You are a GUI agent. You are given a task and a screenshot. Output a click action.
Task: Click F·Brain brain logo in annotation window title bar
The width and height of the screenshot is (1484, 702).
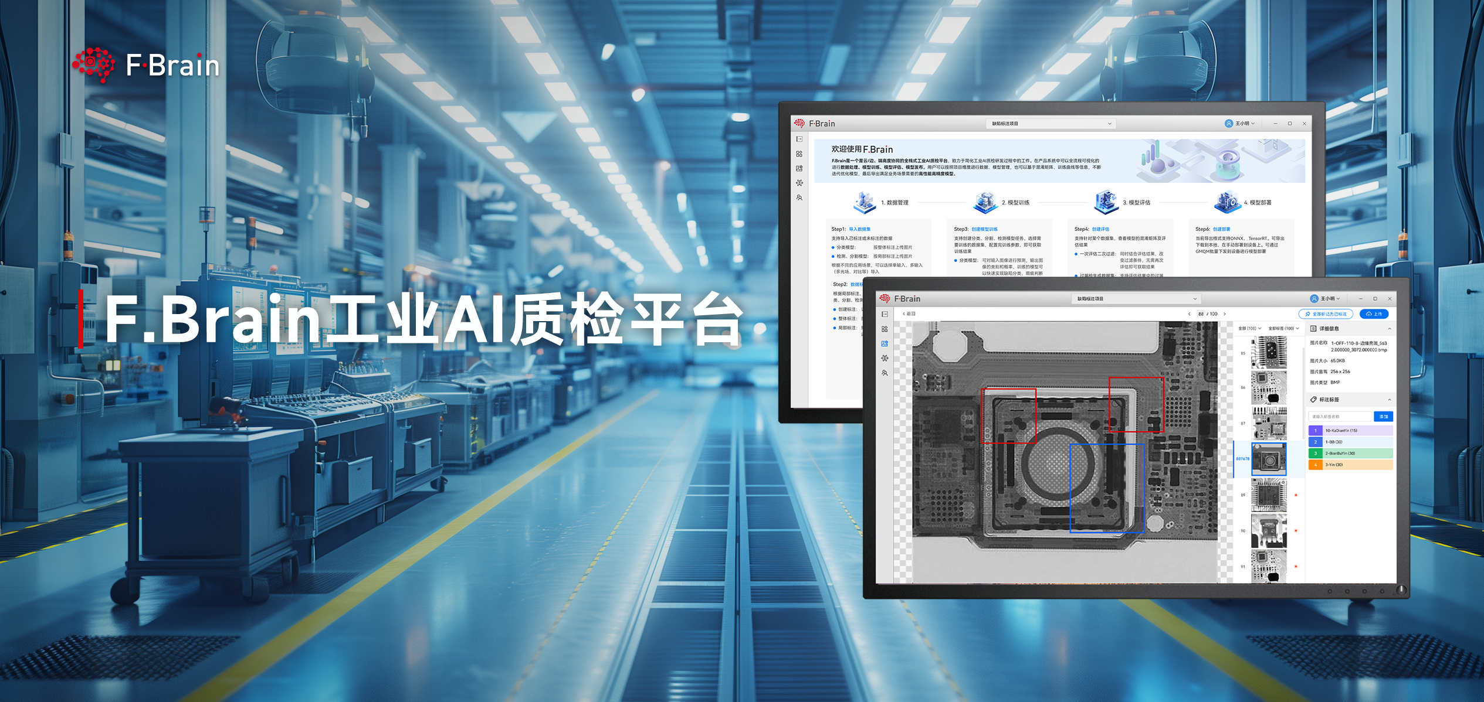(x=885, y=298)
